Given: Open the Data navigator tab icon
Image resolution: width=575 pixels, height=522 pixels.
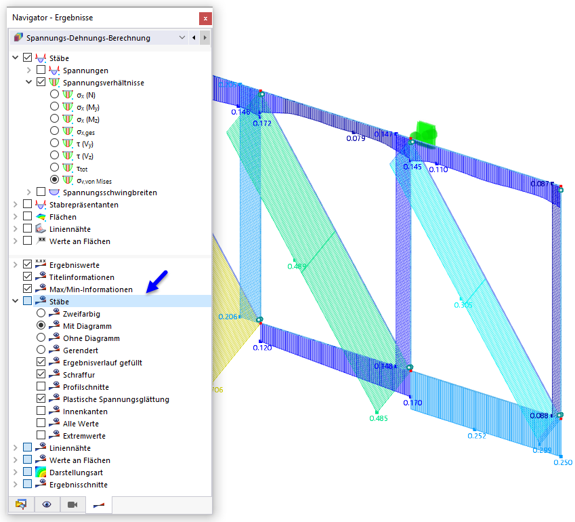Looking at the screenshot, I should (x=21, y=504).
